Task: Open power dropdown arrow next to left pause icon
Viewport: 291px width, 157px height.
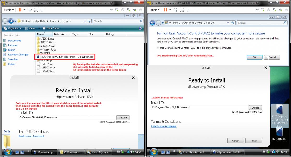Action: coord(24,10)
